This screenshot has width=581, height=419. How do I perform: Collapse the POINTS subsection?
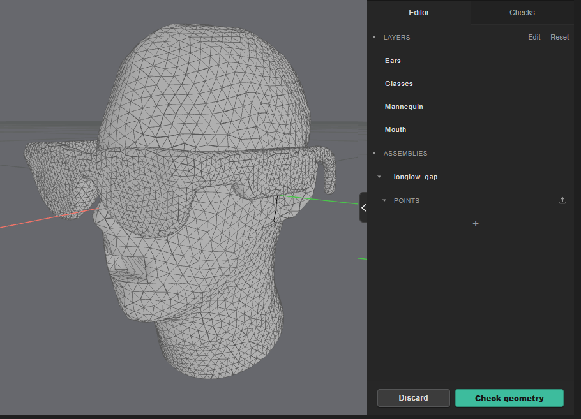384,200
